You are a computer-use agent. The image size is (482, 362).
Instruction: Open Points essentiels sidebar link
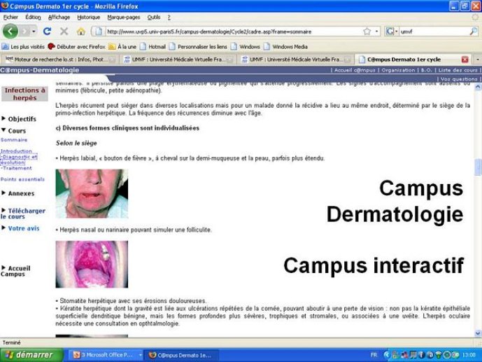coord(22,179)
